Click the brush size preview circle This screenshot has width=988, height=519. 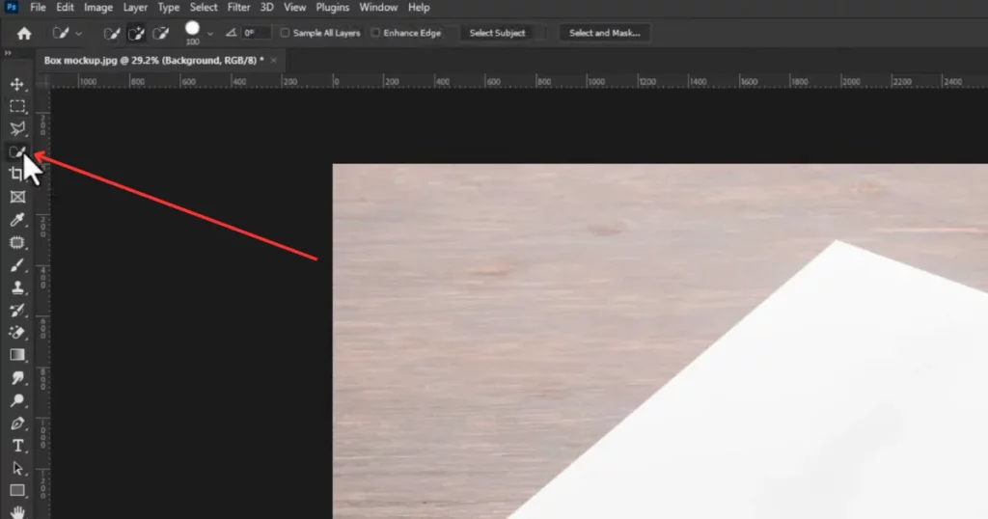[192, 28]
